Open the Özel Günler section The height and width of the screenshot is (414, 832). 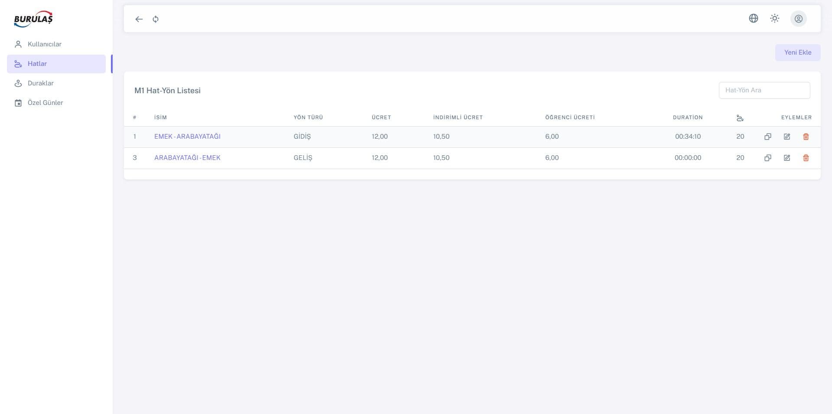coord(45,103)
